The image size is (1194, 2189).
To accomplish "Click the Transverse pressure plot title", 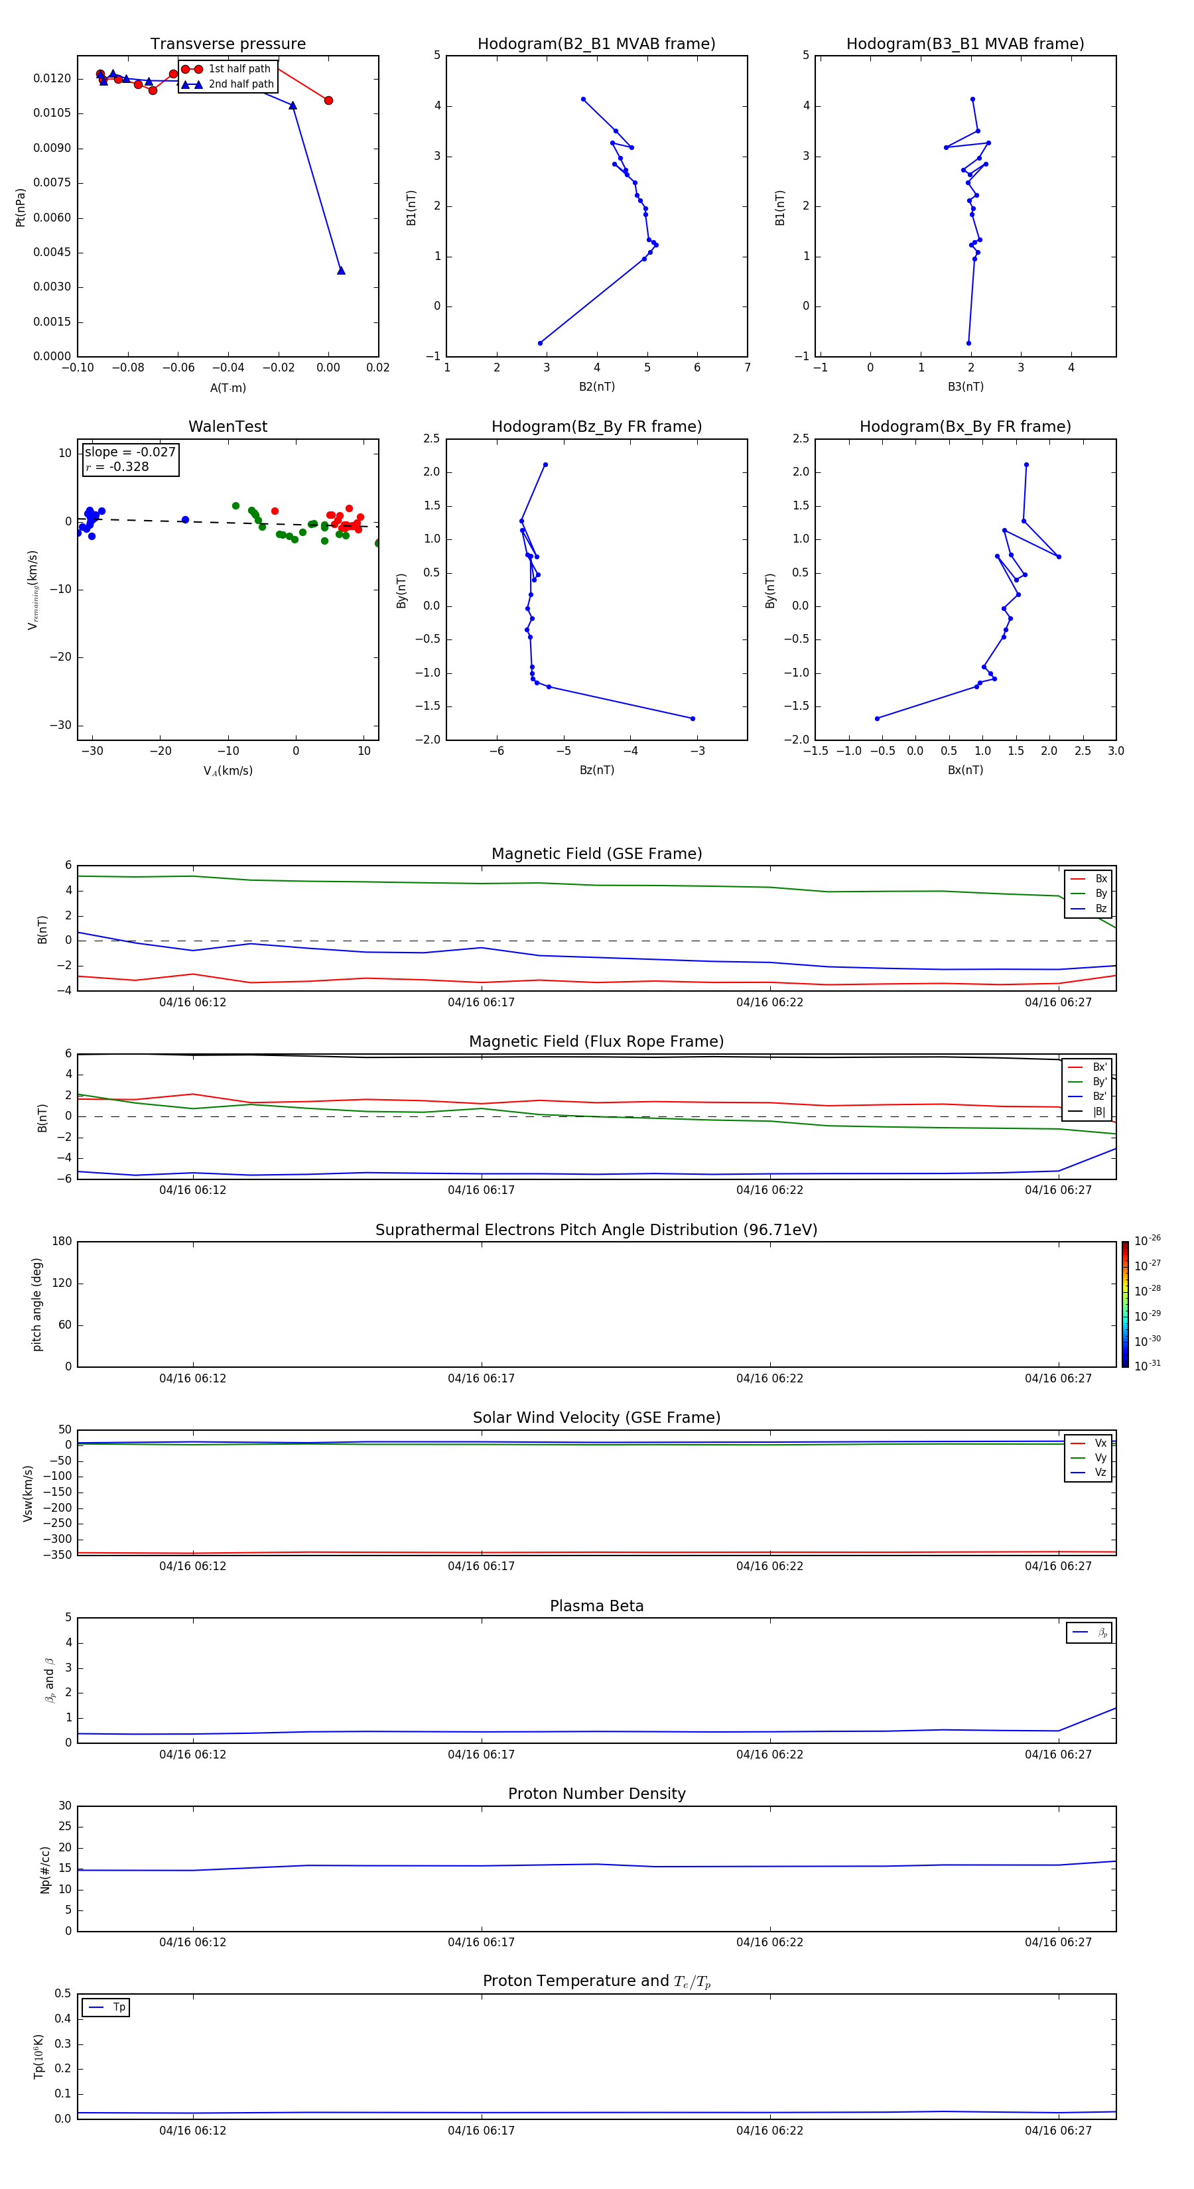I will (228, 43).
